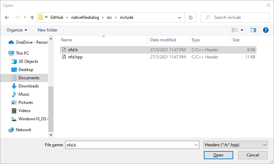
Task: Toggle the preview pane icon
Action: 253,30
